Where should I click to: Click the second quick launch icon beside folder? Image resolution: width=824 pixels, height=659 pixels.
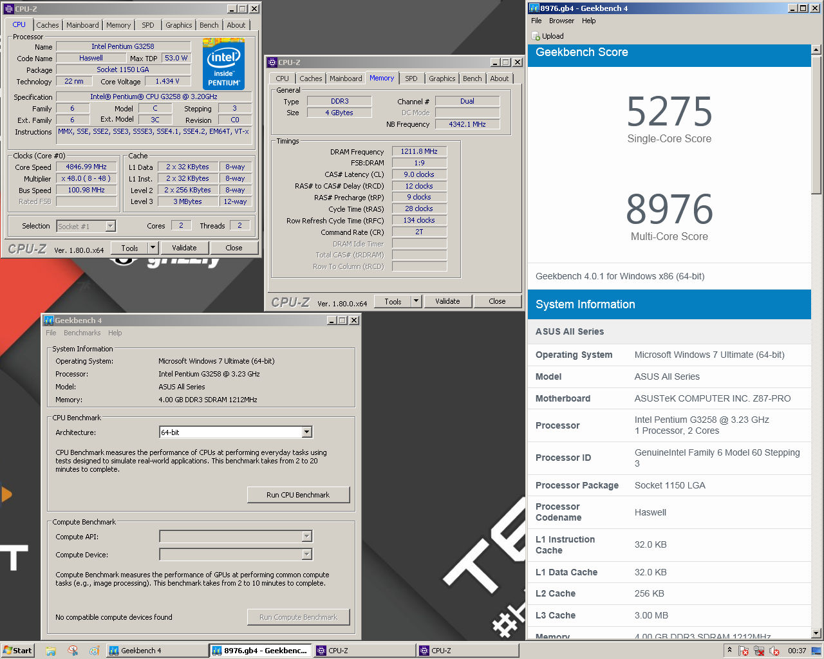tap(73, 651)
